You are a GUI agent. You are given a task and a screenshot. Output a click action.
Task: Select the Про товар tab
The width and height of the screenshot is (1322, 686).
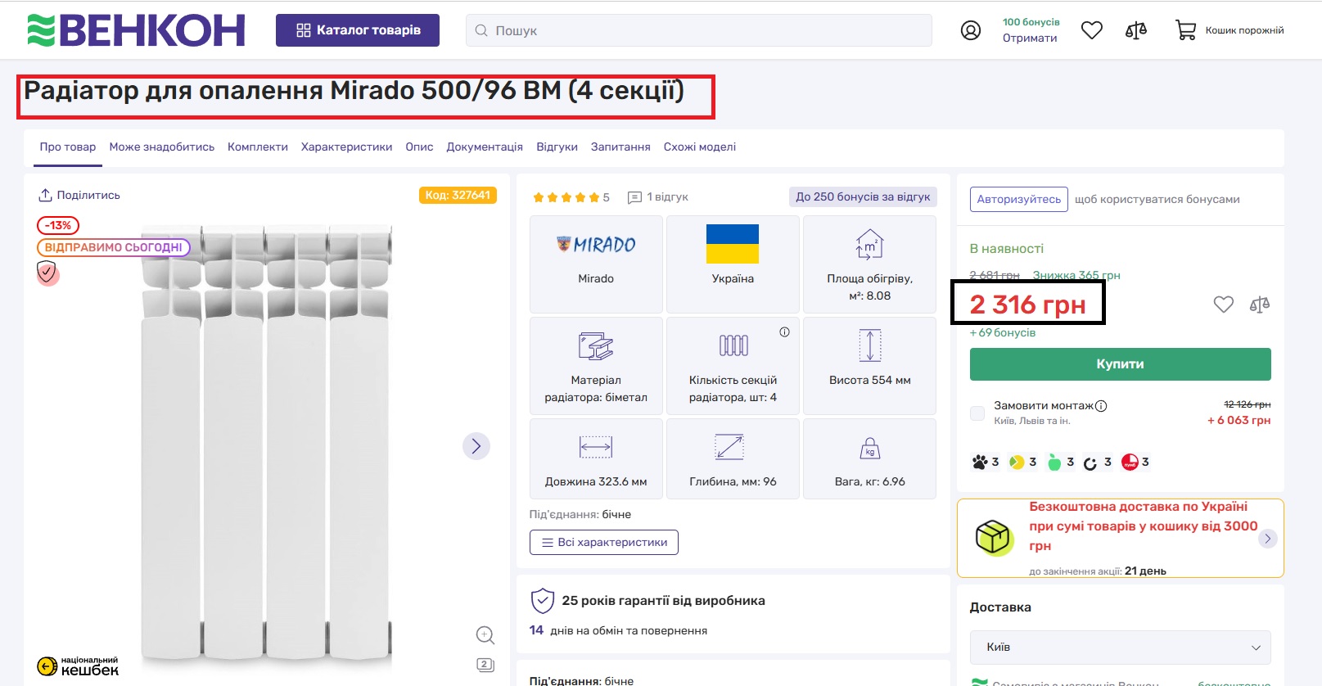(x=68, y=147)
